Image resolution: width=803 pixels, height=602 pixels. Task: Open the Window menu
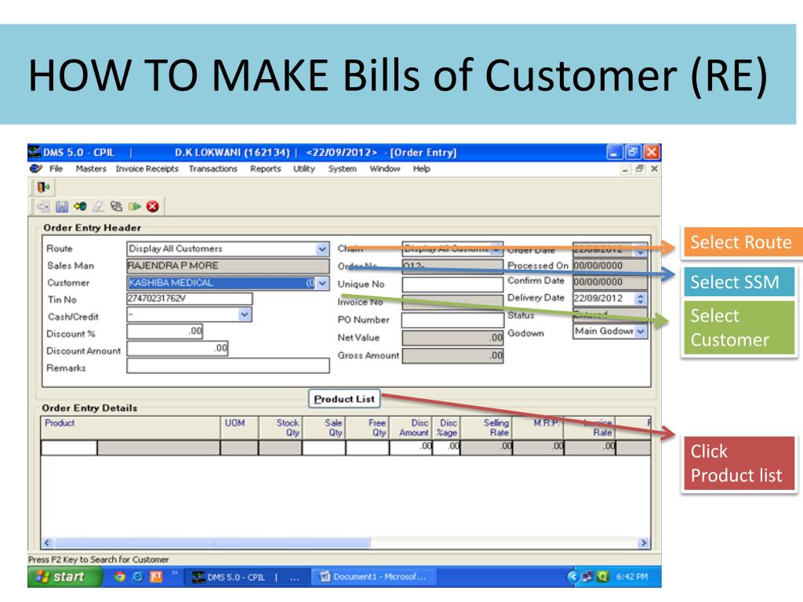pyautogui.click(x=384, y=169)
